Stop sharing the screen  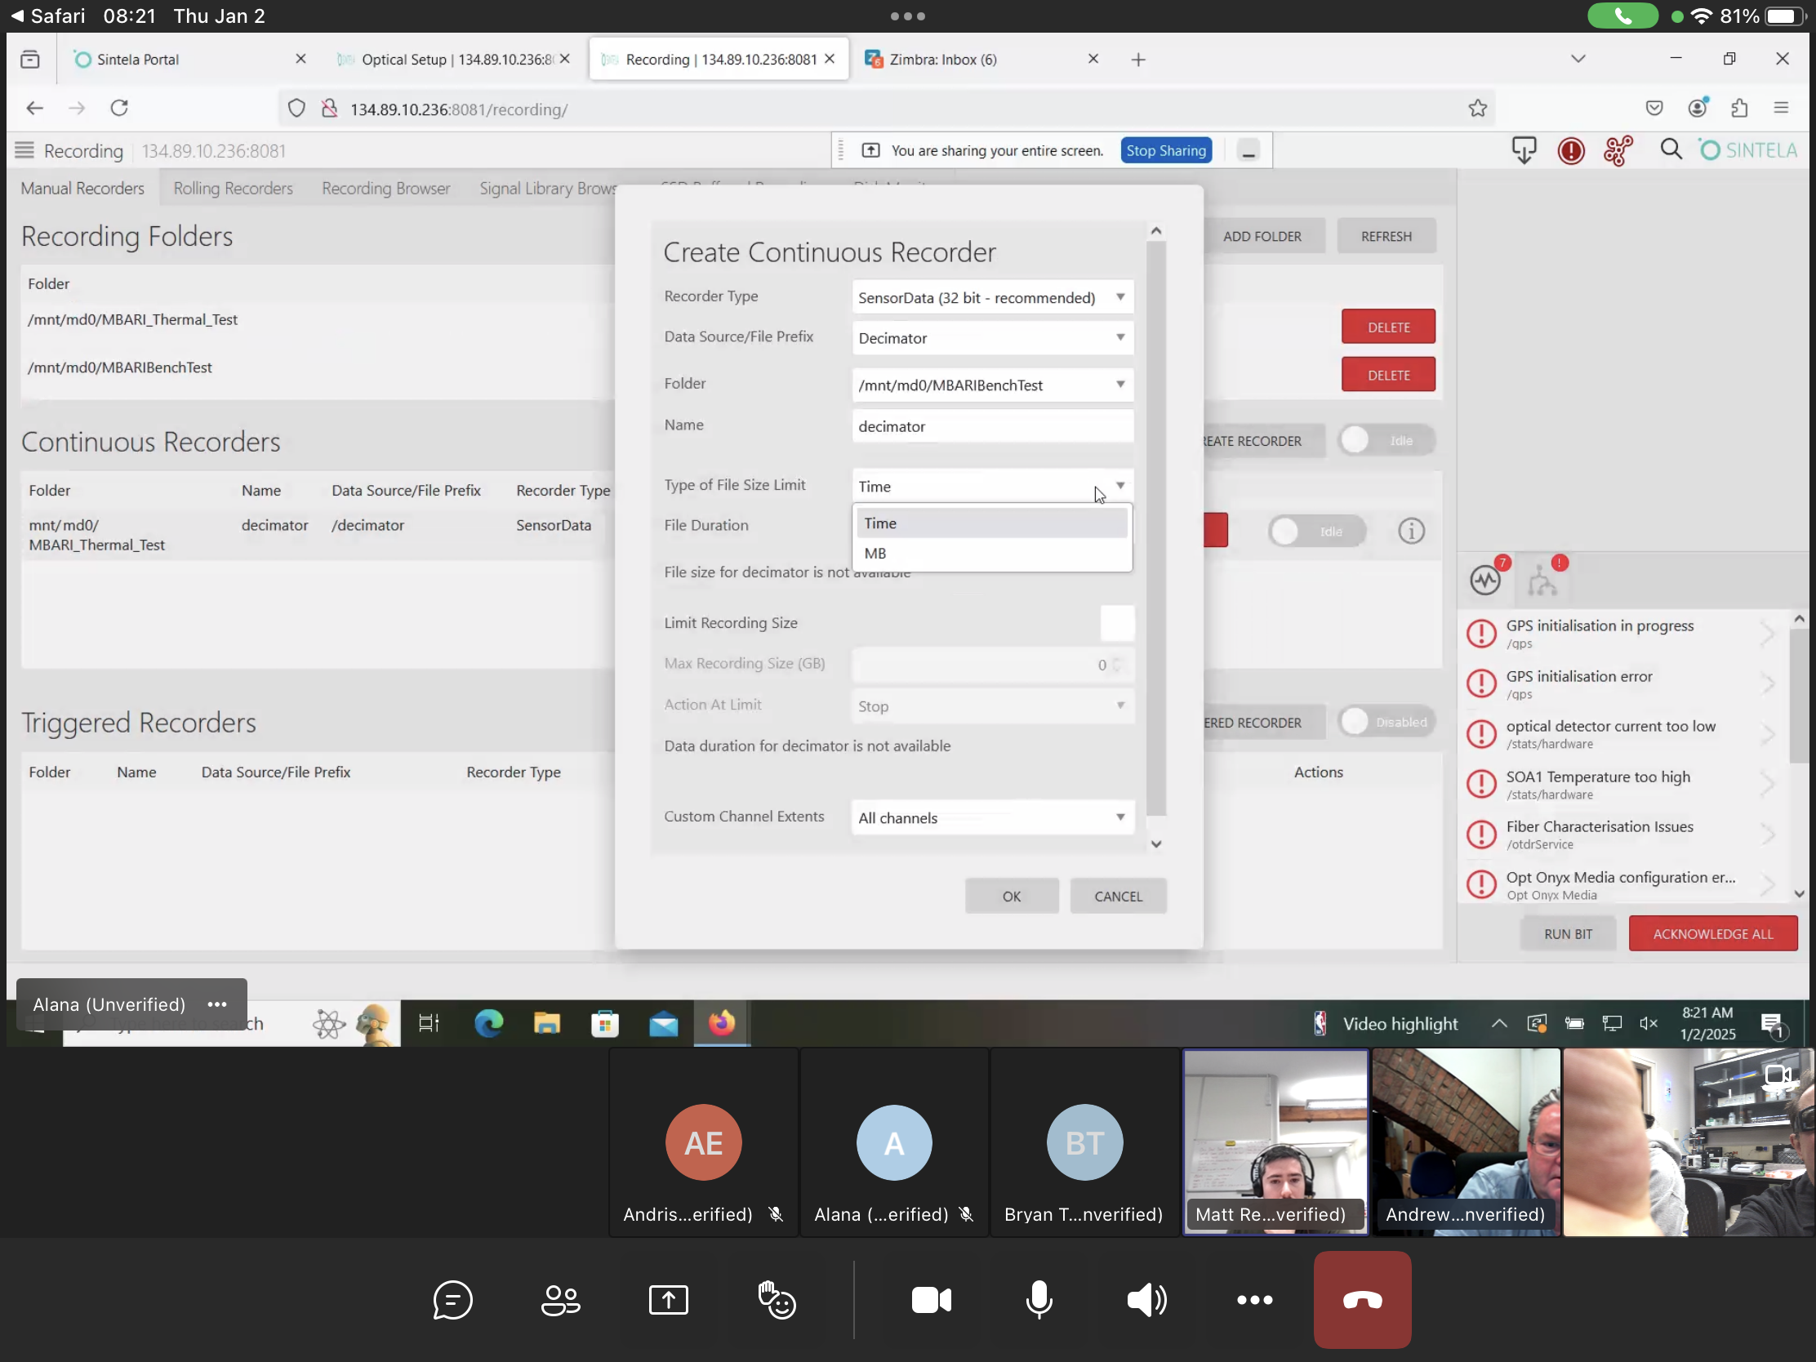point(1166,150)
